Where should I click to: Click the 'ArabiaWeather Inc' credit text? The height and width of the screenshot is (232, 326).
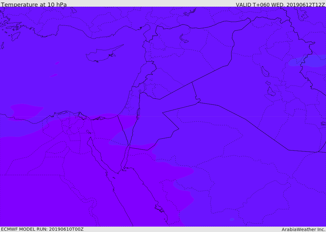303,229
